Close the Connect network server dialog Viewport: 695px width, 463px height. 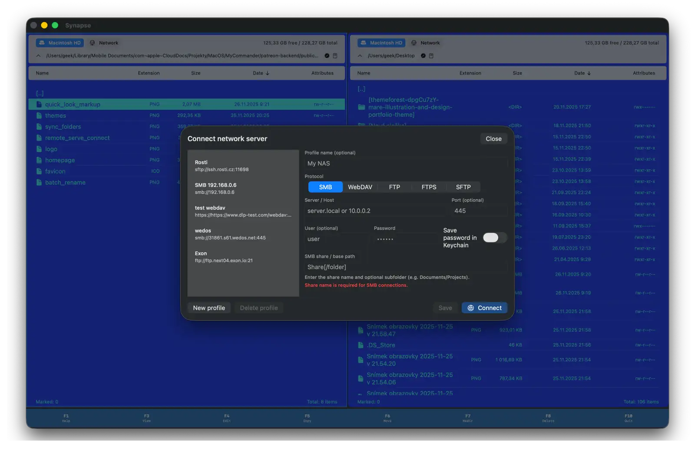[493, 139]
